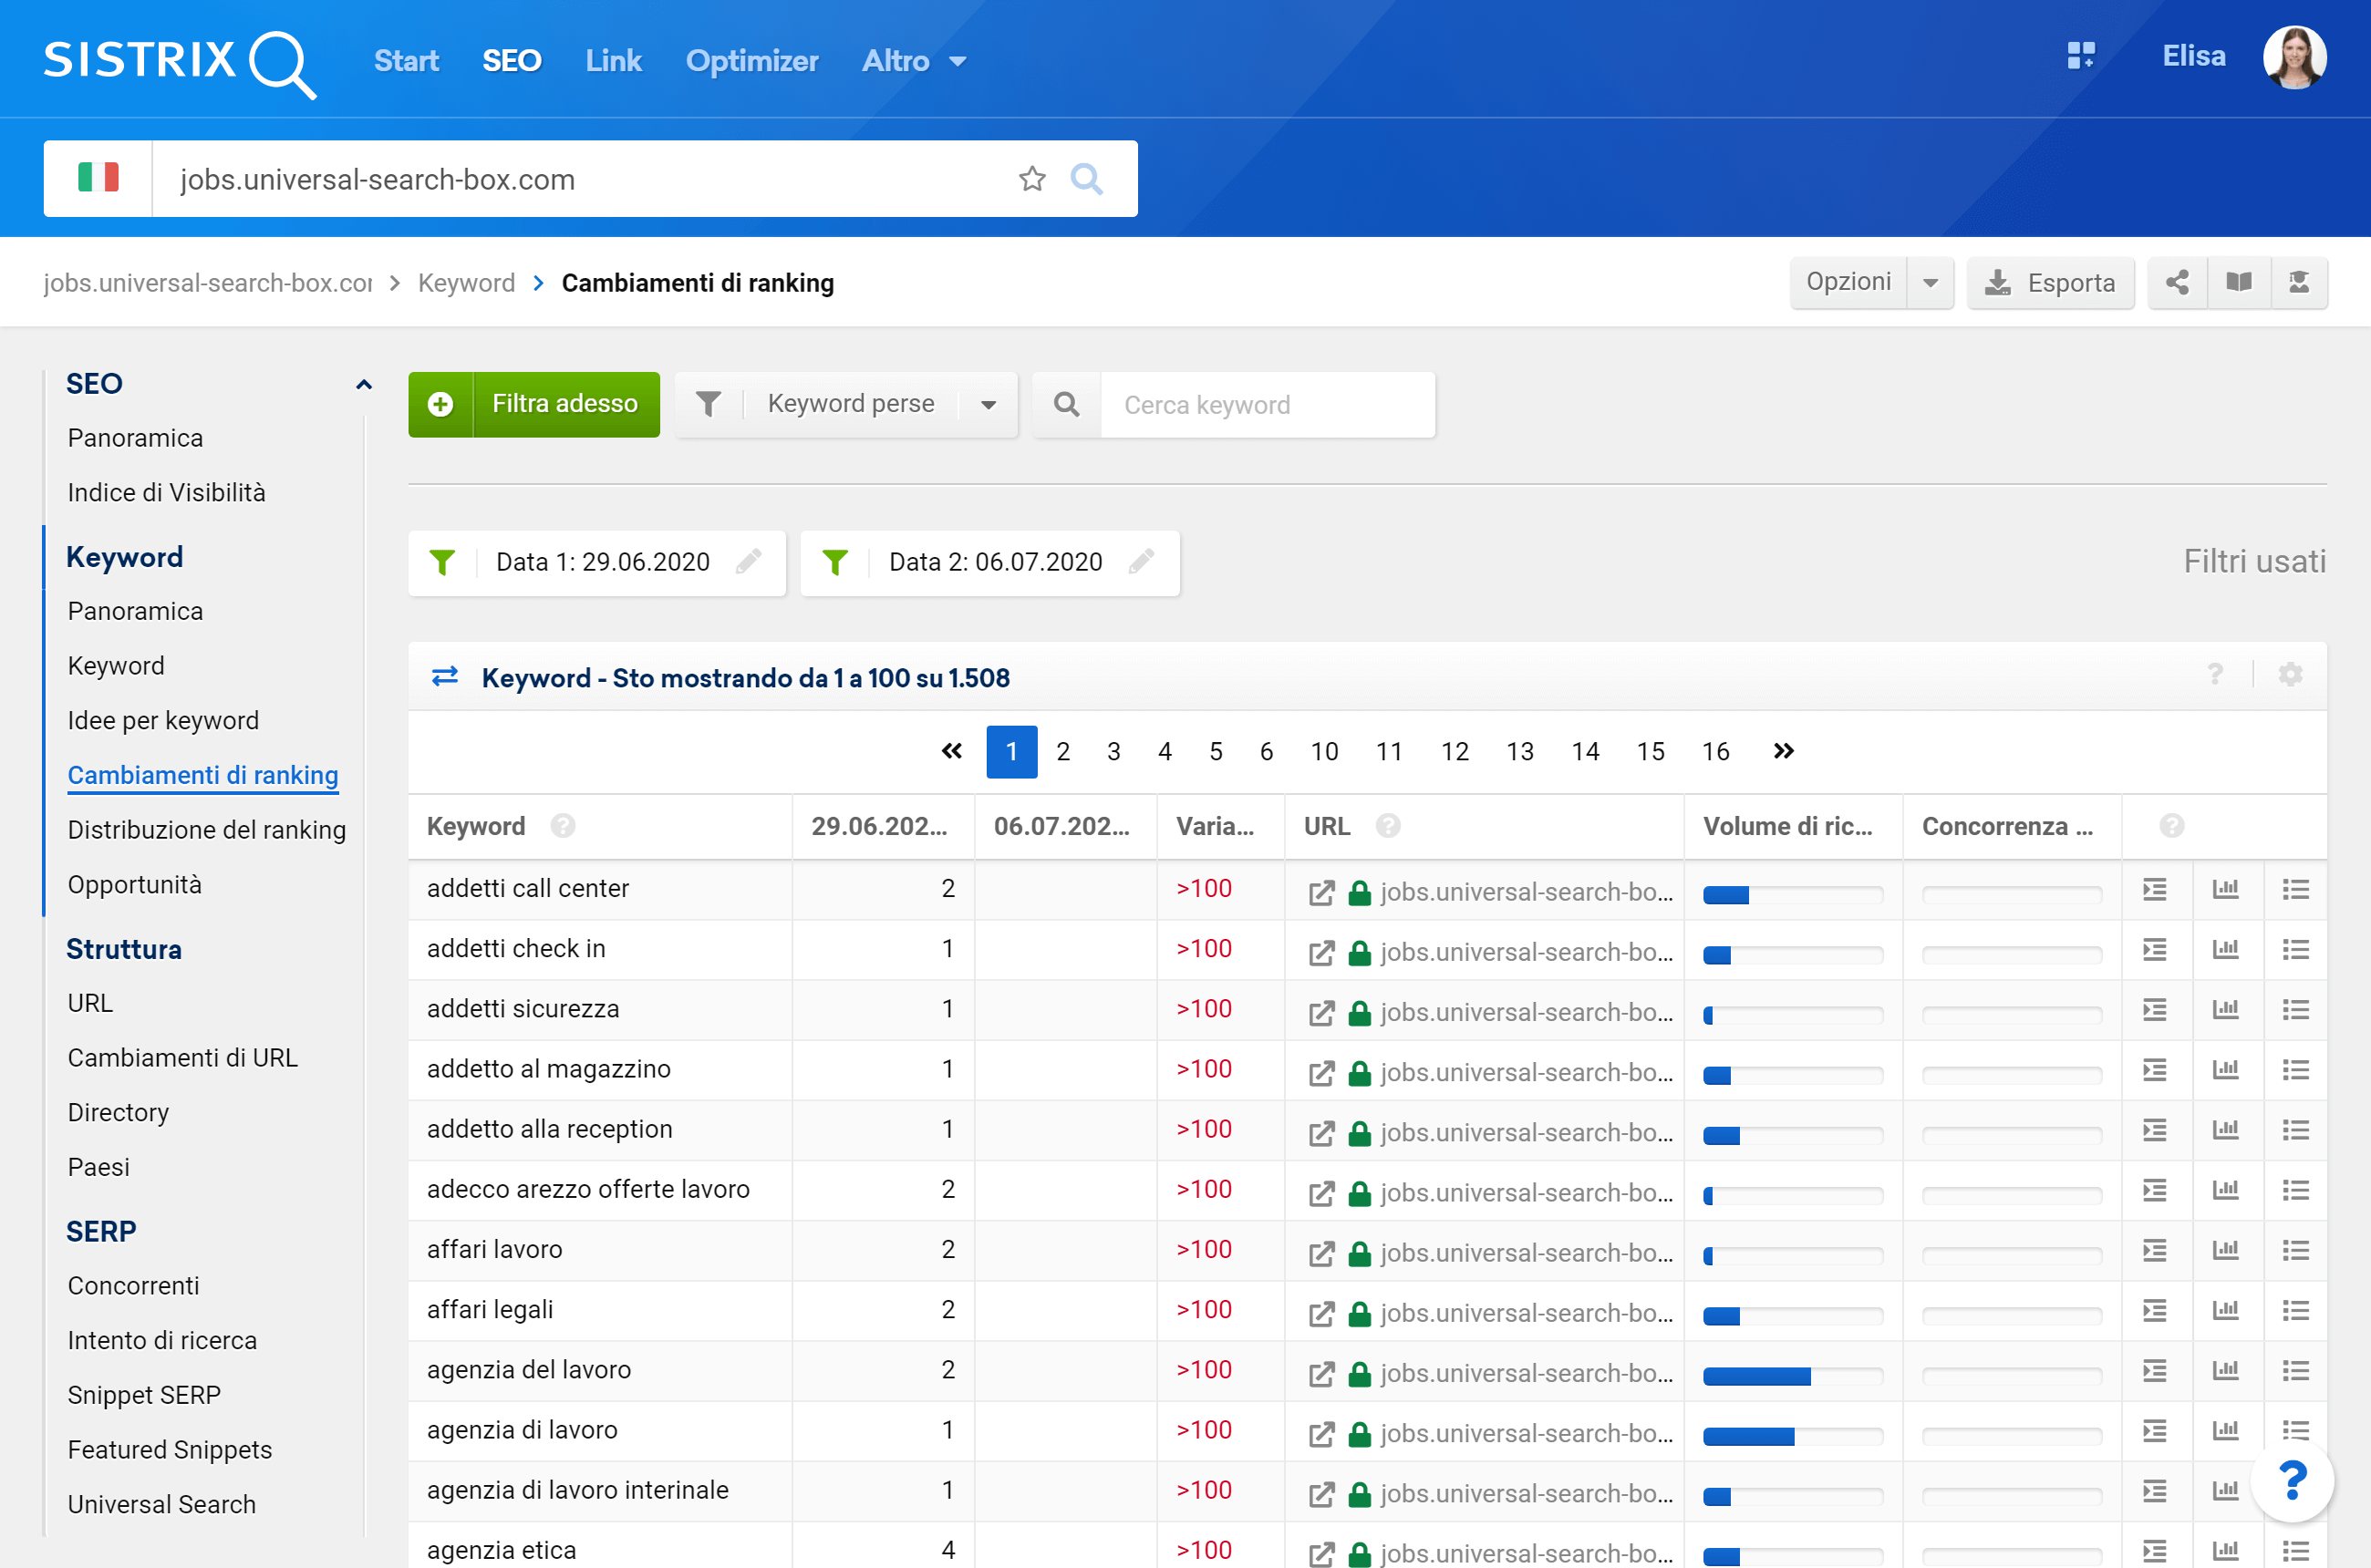Open the Keyword perse filter dropdown
2371x1568 pixels.
(846, 404)
